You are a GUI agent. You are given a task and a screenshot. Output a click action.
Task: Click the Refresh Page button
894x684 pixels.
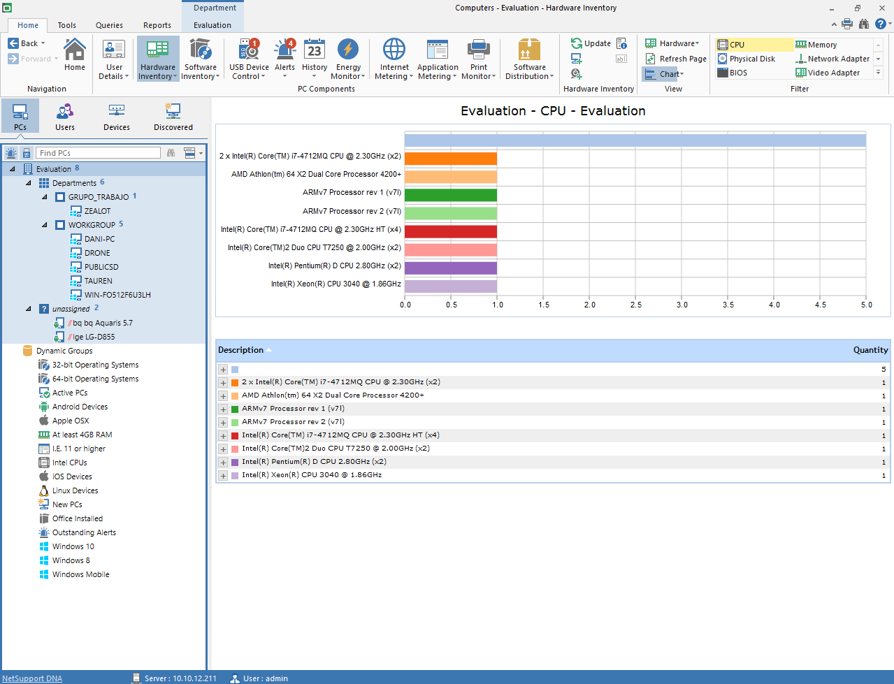pos(675,59)
